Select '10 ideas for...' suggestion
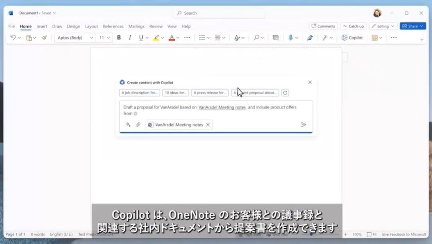Image resolution: width=432 pixels, height=244 pixels. [176, 93]
